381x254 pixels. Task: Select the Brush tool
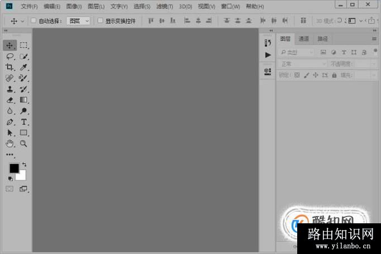[23, 78]
